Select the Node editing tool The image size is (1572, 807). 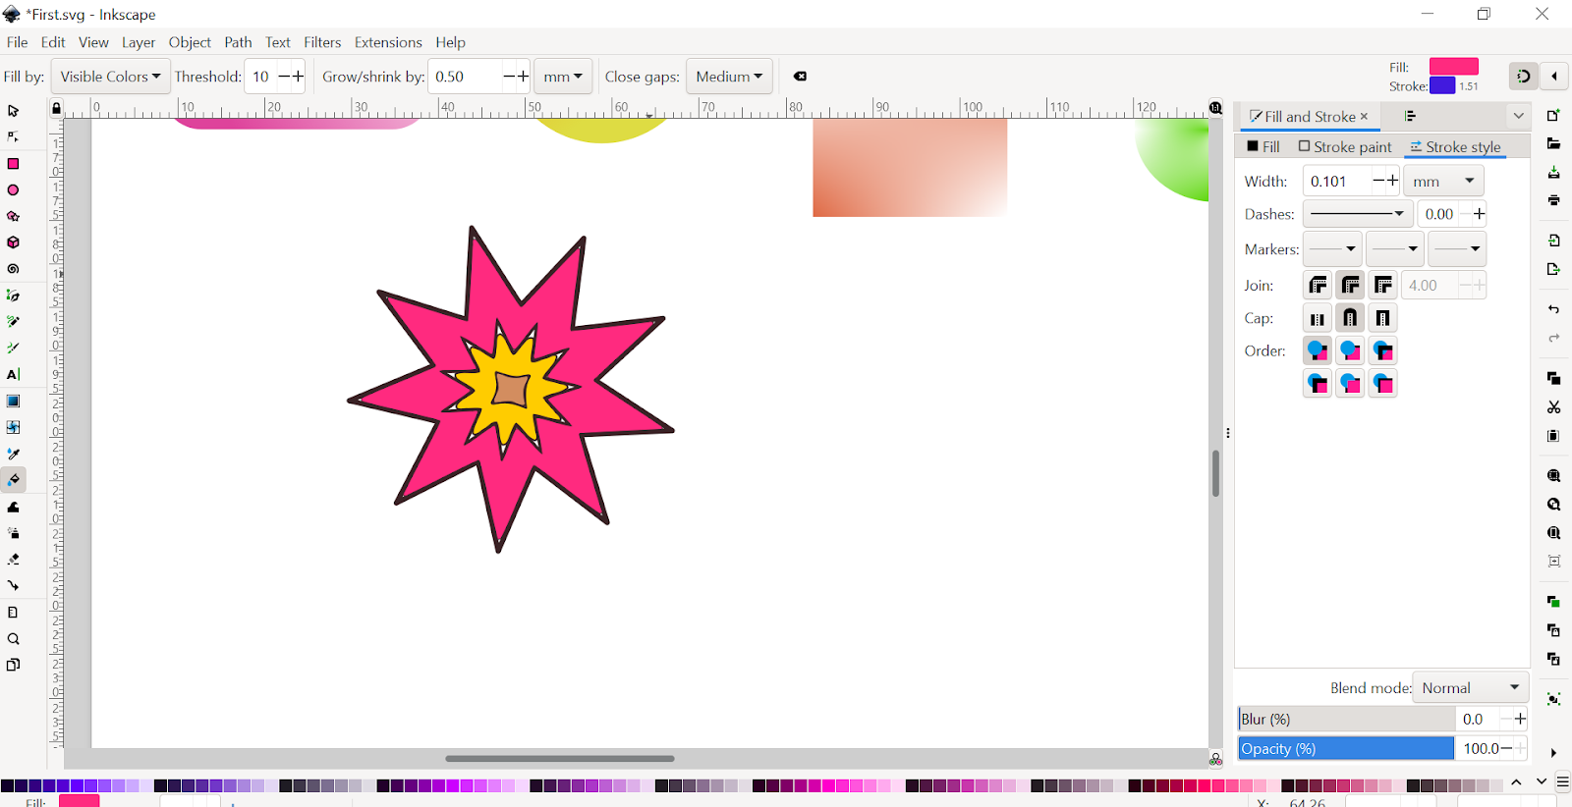point(13,137)
